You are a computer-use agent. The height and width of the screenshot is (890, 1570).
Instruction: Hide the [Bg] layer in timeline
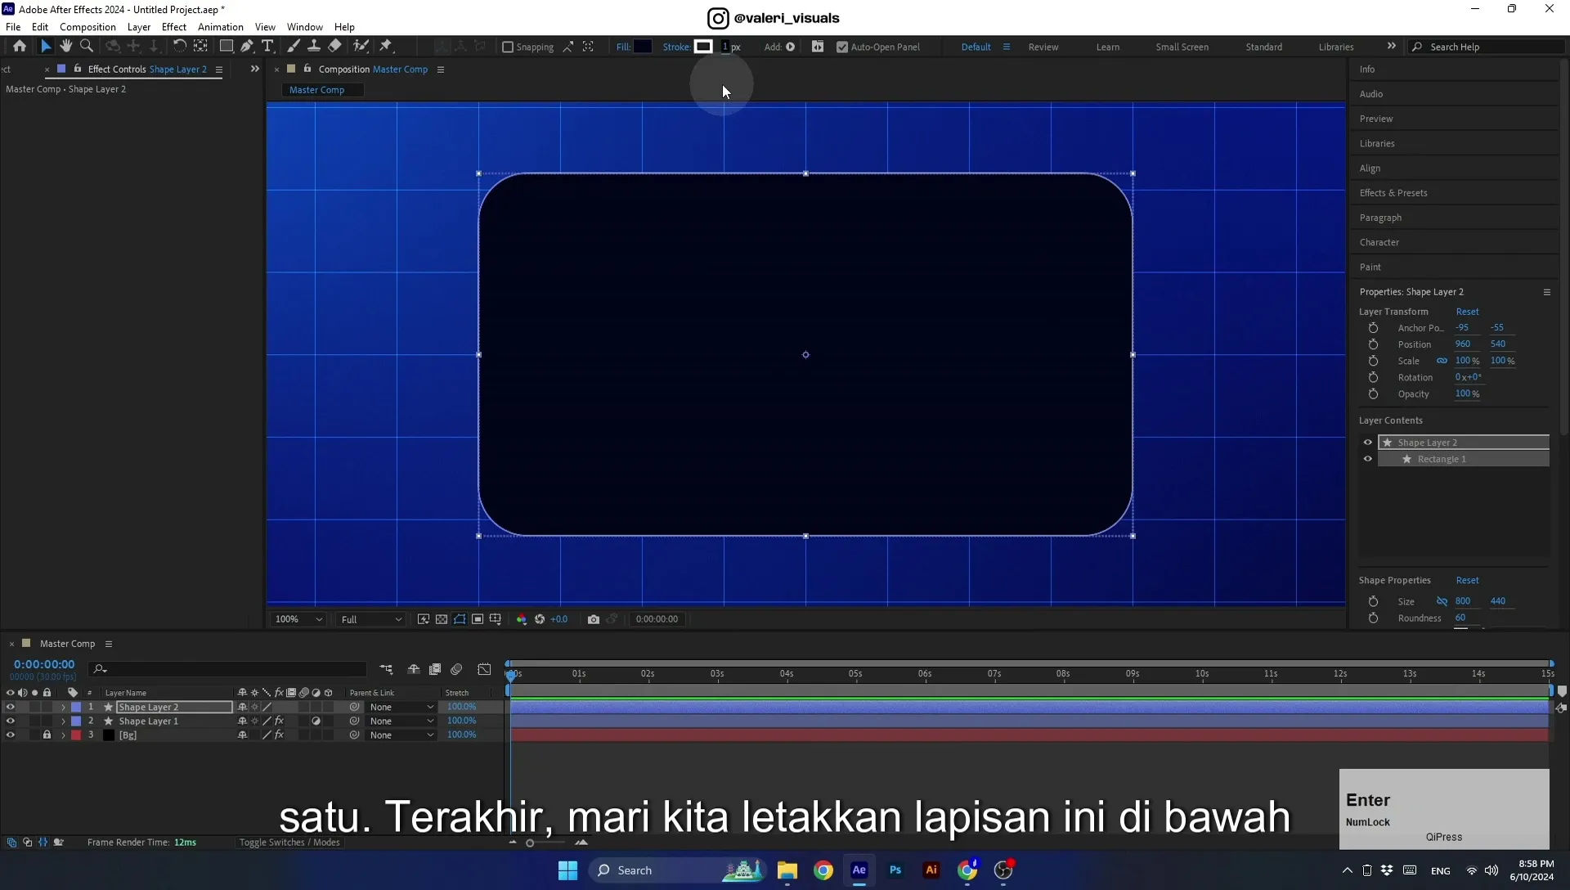[10, 735]
